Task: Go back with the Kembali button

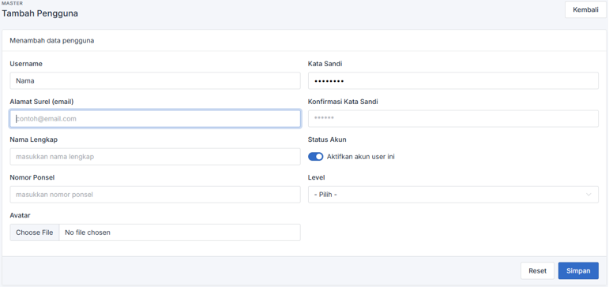Action: tap(585, 9)
